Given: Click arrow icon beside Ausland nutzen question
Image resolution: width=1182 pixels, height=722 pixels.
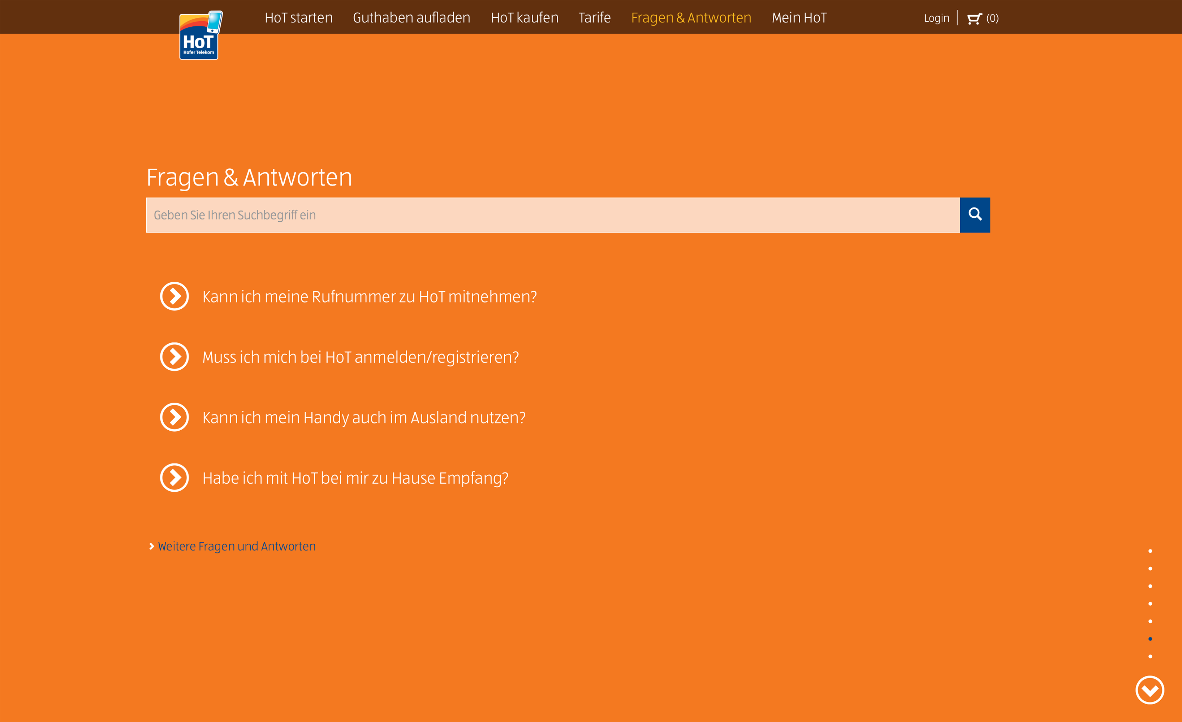Looking at the screenshot, I should click(174, 417).
